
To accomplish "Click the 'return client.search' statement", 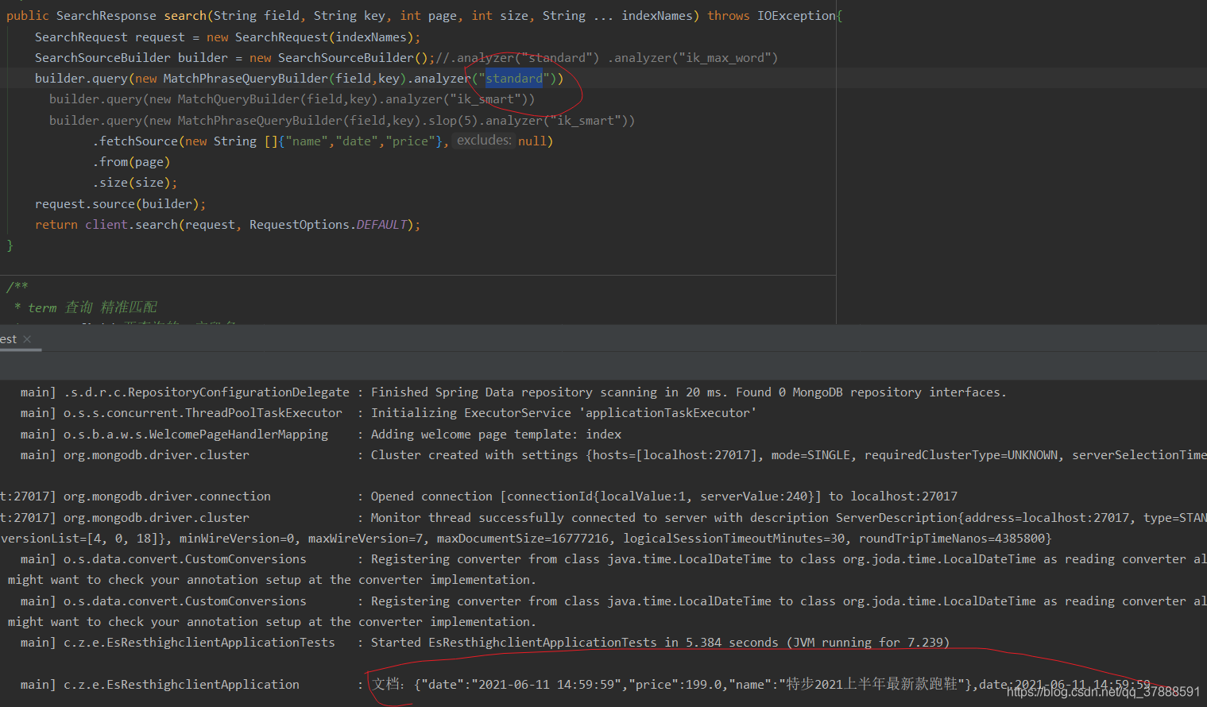I will pyautogui.click(x=227, y=225).
